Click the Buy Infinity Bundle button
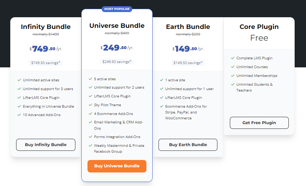The width and height of the screenshot is (306, 186). (x=46, y=145)
